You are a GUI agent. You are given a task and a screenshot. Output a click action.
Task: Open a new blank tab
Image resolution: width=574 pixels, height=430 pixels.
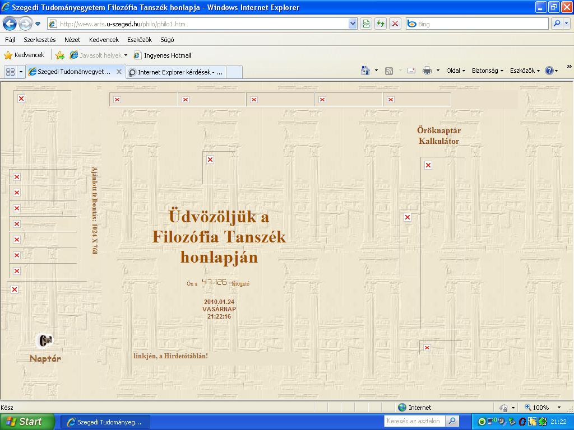click(234, 72)
